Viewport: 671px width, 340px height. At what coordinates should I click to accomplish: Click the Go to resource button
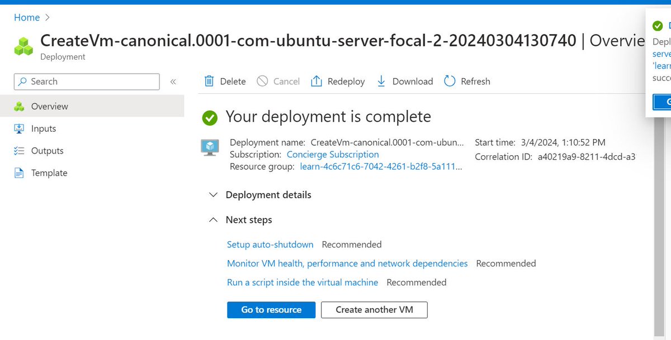click(x=271, y=310)
